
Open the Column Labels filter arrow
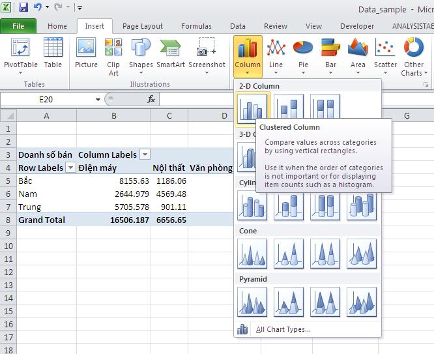tap(145, 155)
